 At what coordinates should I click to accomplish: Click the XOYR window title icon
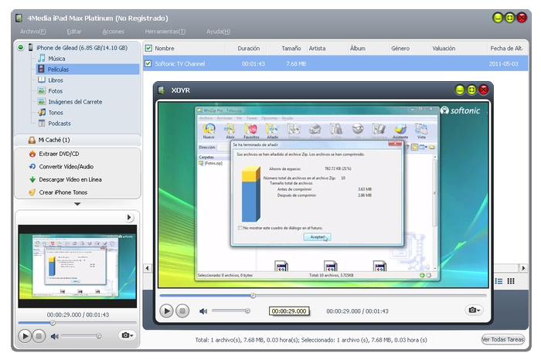pyautogui.click(x=161, y=90)
